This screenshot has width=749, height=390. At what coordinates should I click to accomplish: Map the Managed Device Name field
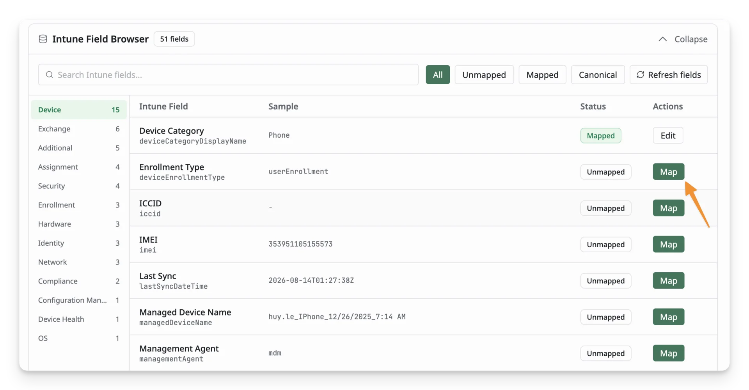pos(668,317)
